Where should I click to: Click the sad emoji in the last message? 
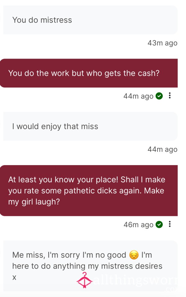click(134, 255)
